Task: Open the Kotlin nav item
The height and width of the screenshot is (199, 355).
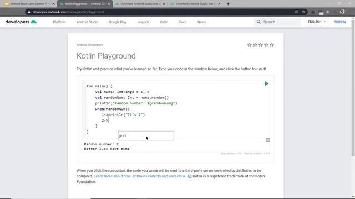Action: click(x=164, y=22)
